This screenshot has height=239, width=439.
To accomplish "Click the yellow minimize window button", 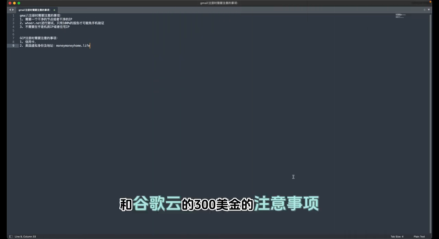I will point(14,3).
